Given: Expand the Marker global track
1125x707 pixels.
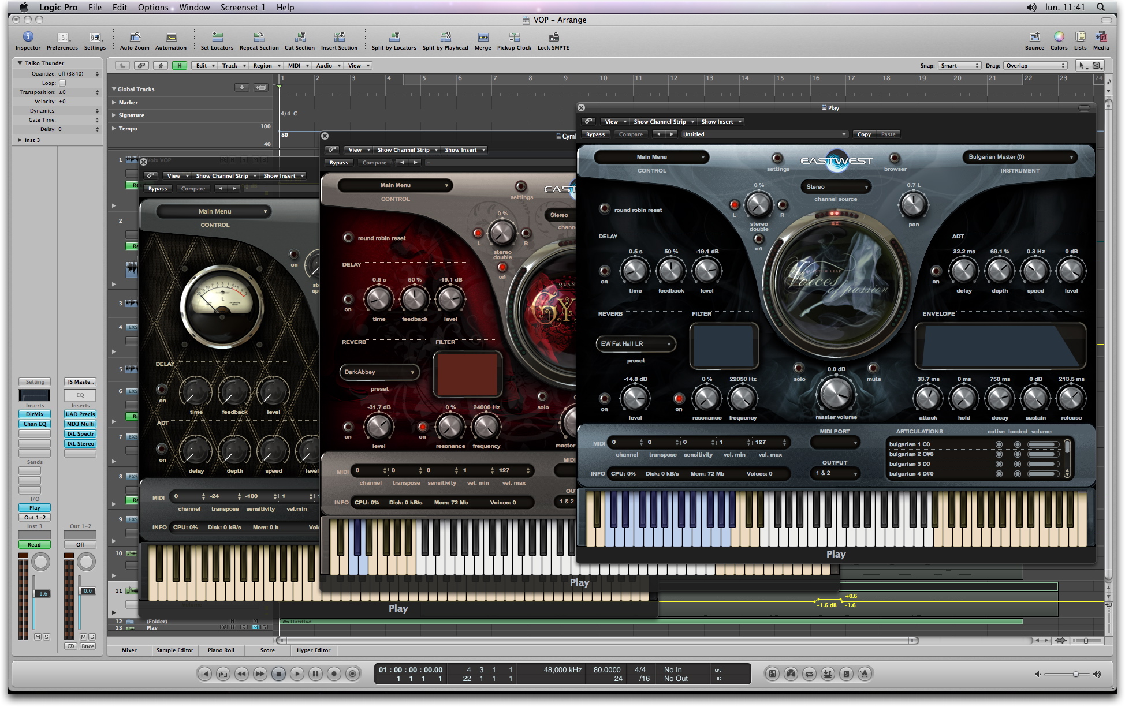Looking at the screenshot, I should click(x=114, y=102).
